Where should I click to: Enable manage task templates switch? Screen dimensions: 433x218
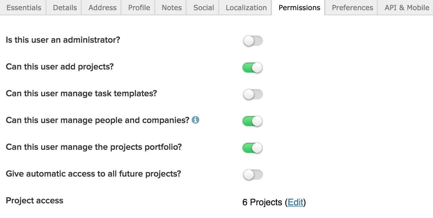[x=253, y=95]
